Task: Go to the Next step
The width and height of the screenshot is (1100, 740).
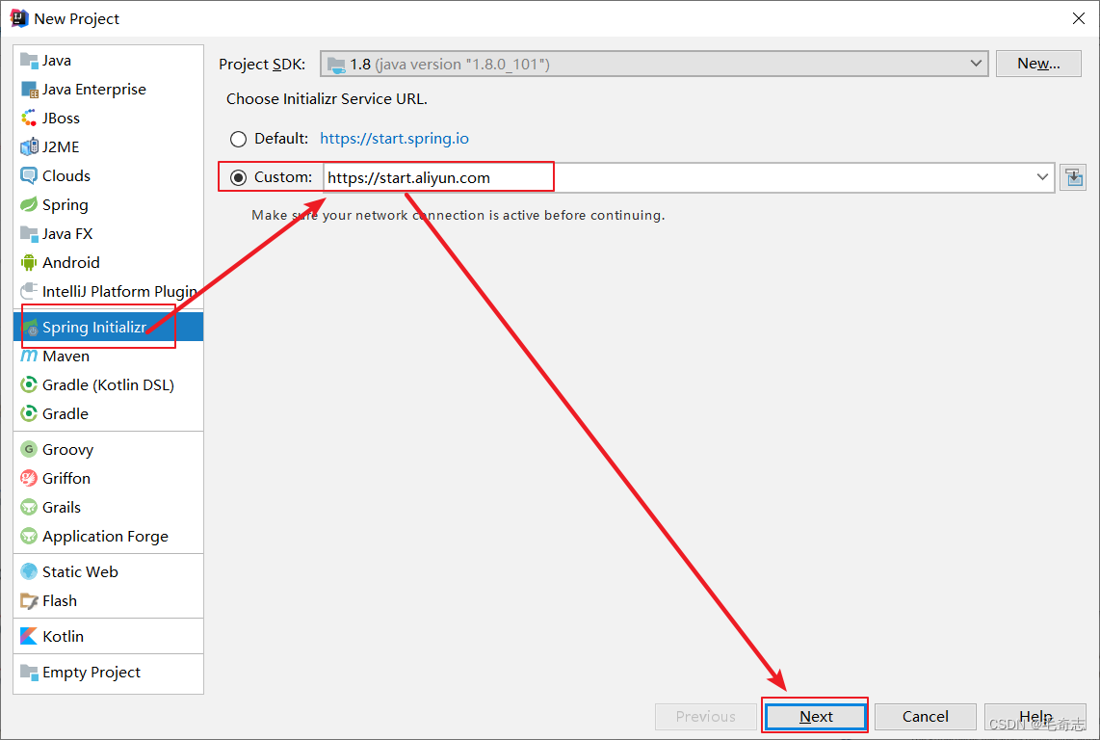Action: [816, 716]
